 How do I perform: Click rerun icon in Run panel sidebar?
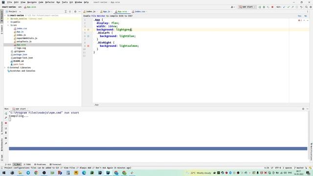point(6,113)
